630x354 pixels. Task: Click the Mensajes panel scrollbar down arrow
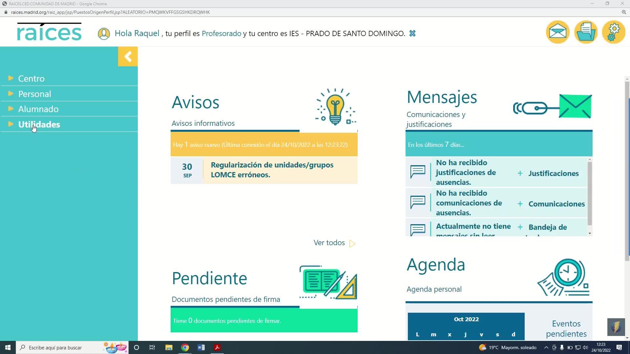tap(590, 233)
